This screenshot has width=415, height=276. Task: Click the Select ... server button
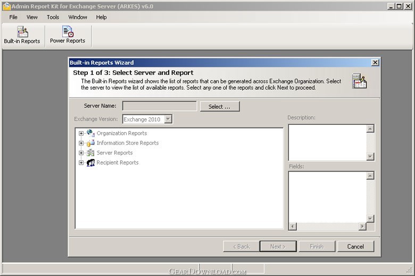point(220,107)
